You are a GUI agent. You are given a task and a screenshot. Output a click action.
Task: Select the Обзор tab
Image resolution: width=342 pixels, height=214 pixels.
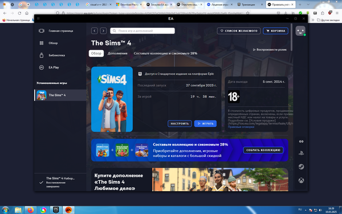click(x=96, y=53)
